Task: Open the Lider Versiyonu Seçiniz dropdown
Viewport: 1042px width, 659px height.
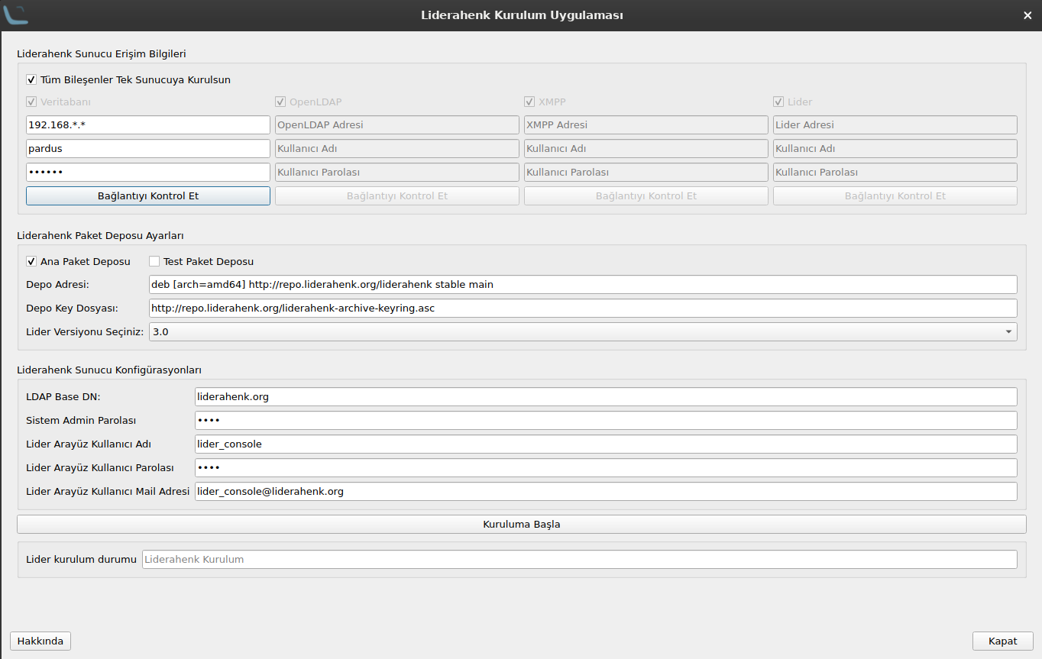Action: [x=583, y=332]
